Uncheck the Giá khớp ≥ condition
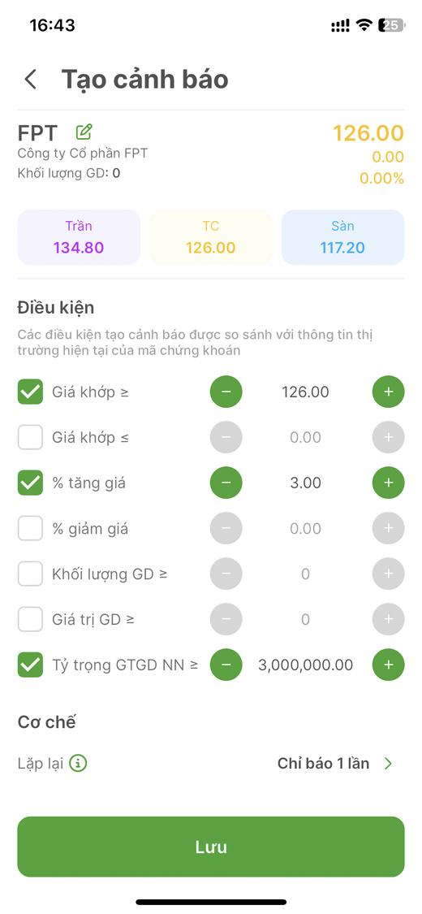The image size is (422, 914). 30,392
